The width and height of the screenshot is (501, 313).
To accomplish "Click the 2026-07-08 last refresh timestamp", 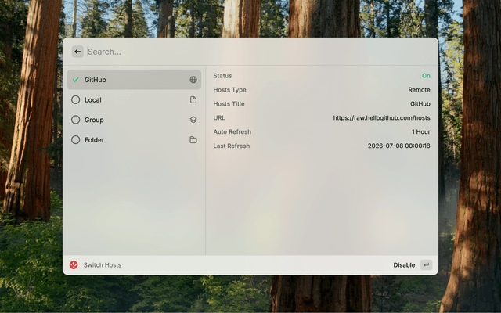I will (398, 146).
